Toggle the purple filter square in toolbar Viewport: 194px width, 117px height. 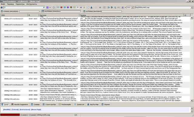pos(68,8)
